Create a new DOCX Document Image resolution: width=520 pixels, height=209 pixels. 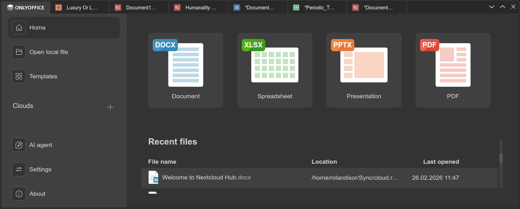coord(186,70)
